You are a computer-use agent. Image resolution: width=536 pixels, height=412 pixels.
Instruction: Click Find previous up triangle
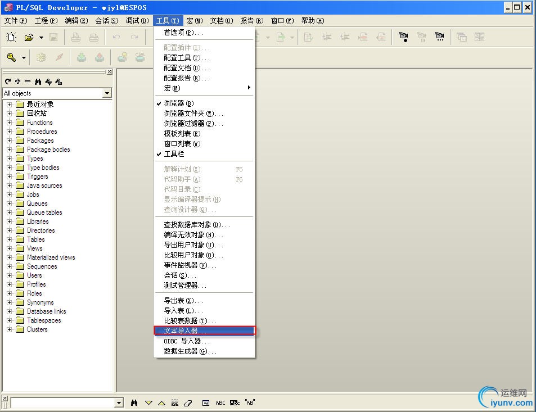161,403
